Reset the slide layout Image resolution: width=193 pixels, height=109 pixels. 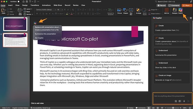(27, 12)
